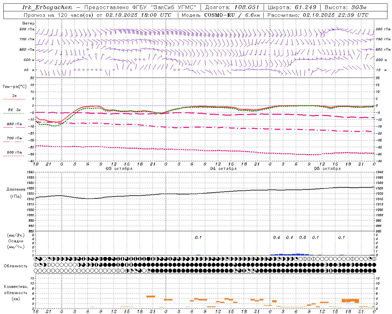The width and height of the screenshot is (392, 314).
Task: Click the (мм/1ч.) precipitation unit label
Action: [16, 247]
